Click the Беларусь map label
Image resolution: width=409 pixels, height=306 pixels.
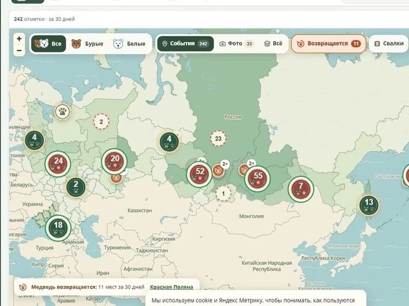point(22,185)
